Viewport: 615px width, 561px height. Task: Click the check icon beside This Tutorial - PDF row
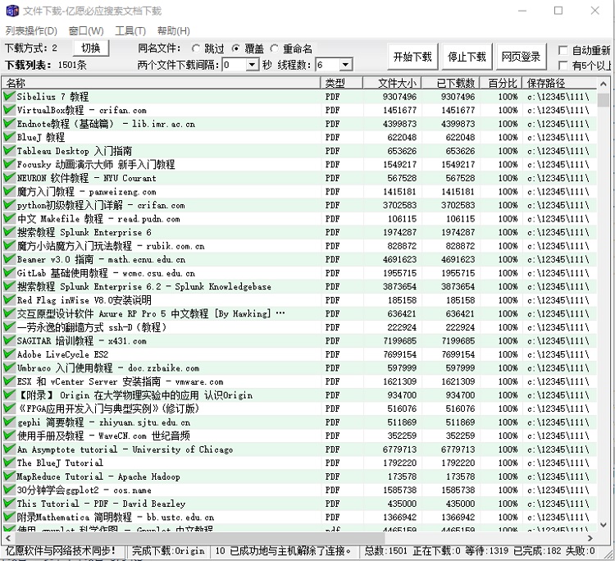[9, 503]
